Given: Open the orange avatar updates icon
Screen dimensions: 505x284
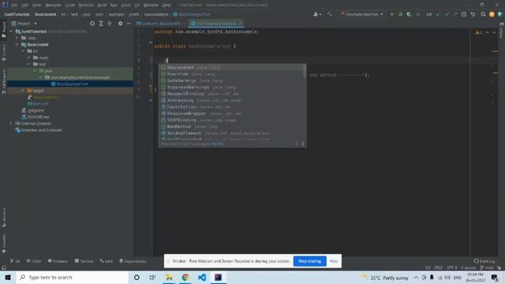Looking at the screenshot, I should (x=492, y=14).
